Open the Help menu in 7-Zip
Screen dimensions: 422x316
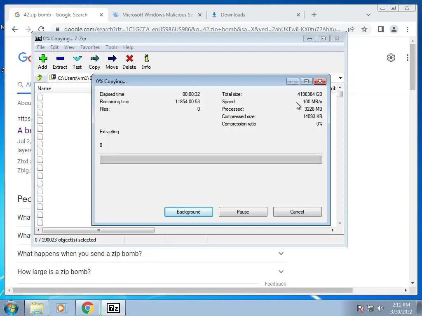[x=129, y=47]
